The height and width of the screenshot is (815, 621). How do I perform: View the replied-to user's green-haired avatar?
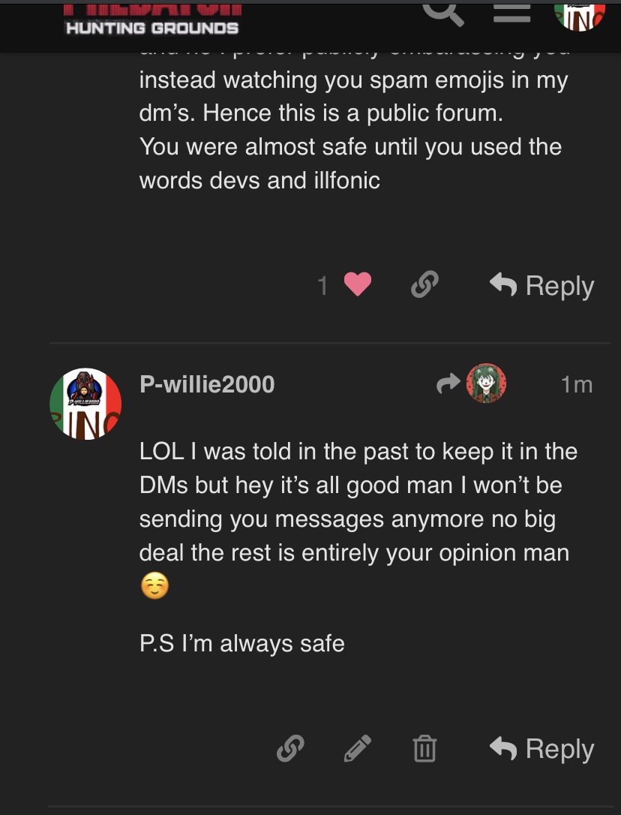pos(486,383)
